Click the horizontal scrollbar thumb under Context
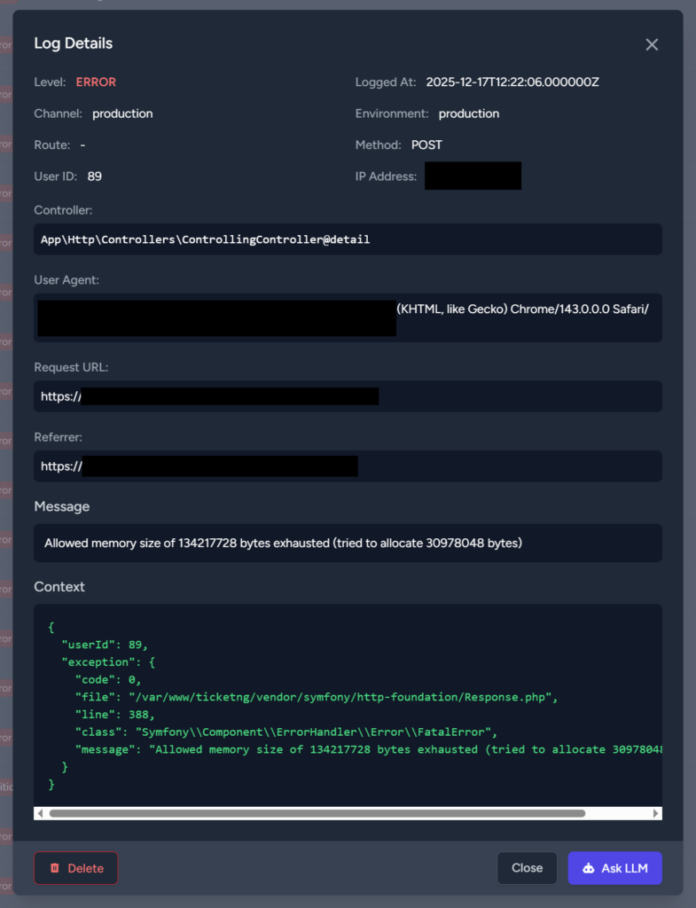 pyautogui.click(x=317, y=813)
